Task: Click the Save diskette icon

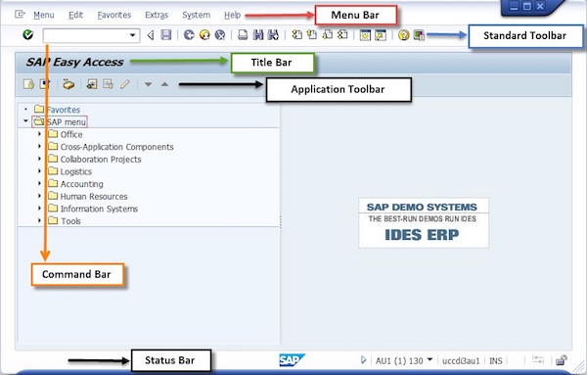Action: click(166, 35)
